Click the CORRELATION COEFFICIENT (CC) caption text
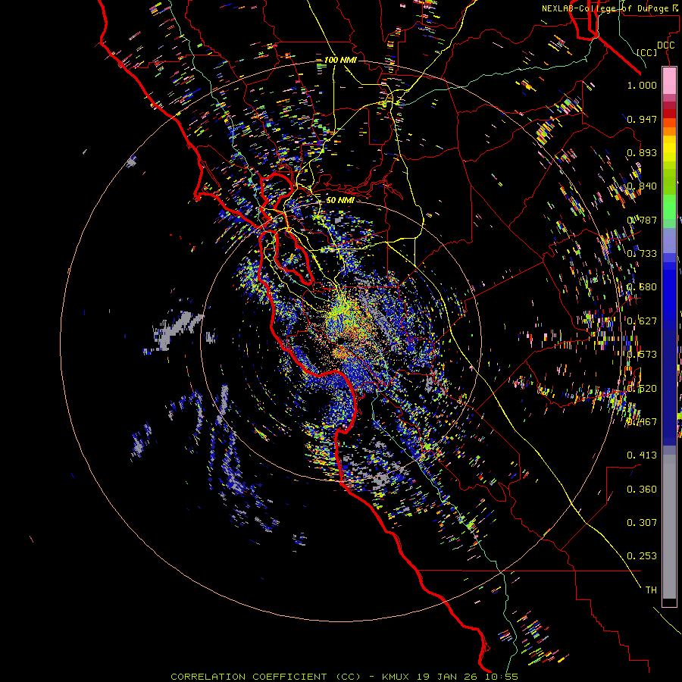This screenshot has height=682, width=682. 266,677
